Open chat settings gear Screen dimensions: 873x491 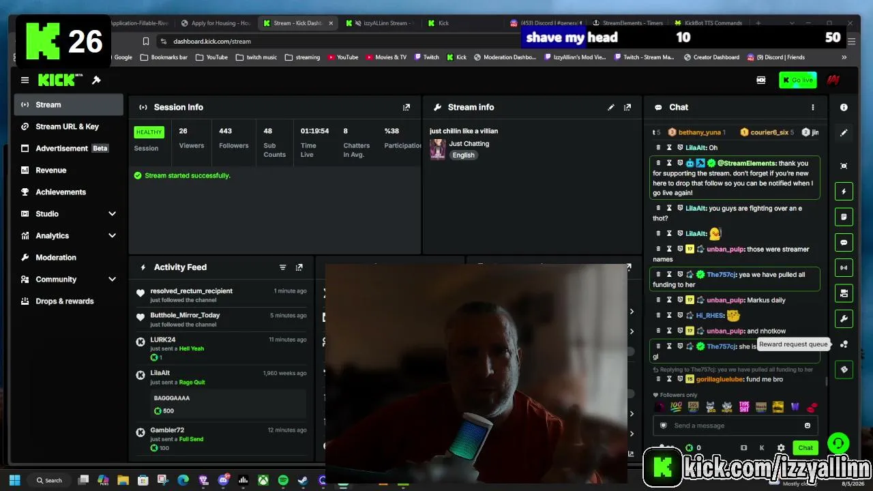[x=781, y=448]
